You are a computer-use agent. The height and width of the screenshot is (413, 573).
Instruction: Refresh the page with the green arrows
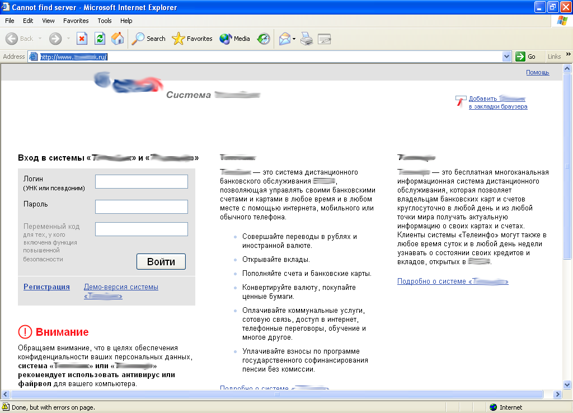coord(100,39)
